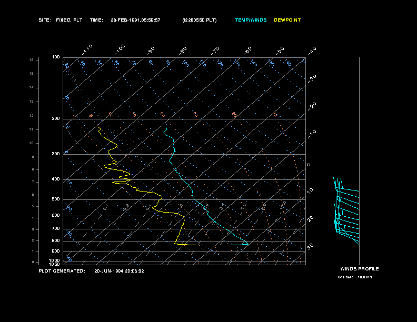Click the SITE: FIXED, PLT header text
417x322 pixels.
pyautogui.click(x=61, y=20)
